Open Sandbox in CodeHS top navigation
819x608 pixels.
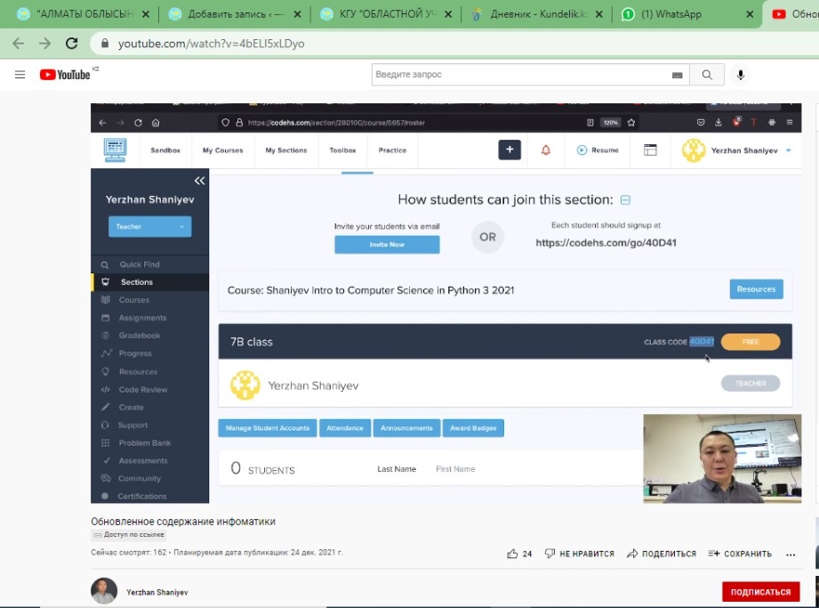165,150
